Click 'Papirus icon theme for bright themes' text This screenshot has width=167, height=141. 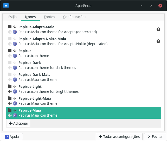[x=48, y=91]
